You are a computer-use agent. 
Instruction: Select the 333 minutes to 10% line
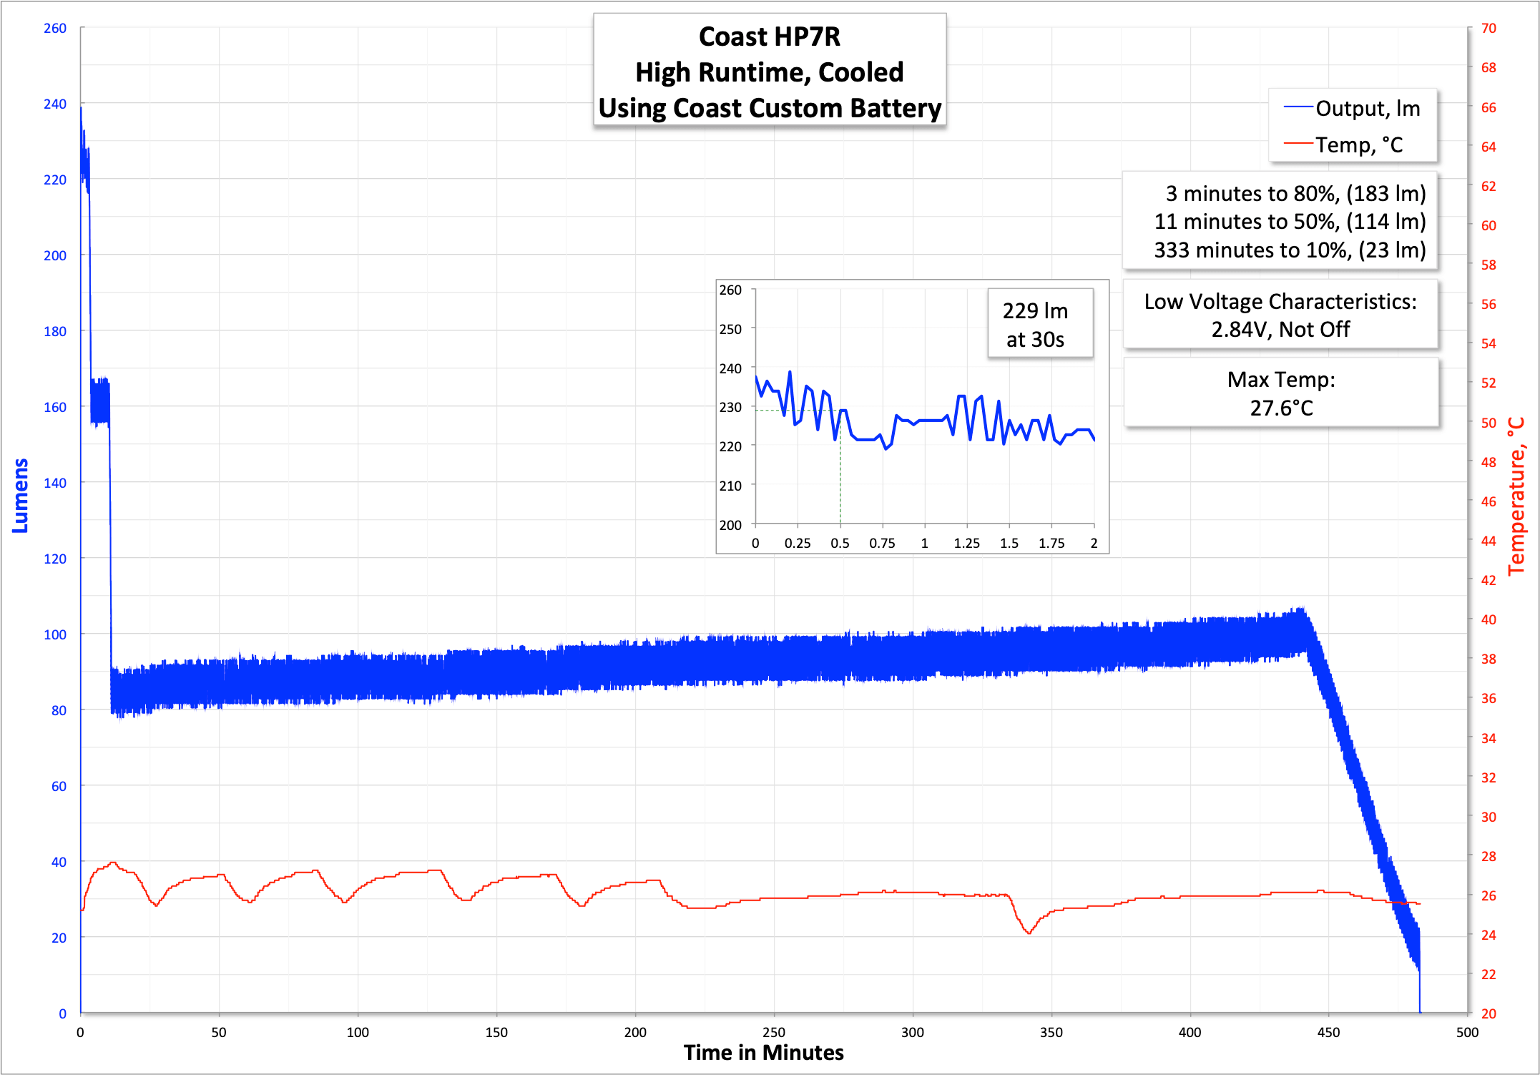click(1289, 250)
